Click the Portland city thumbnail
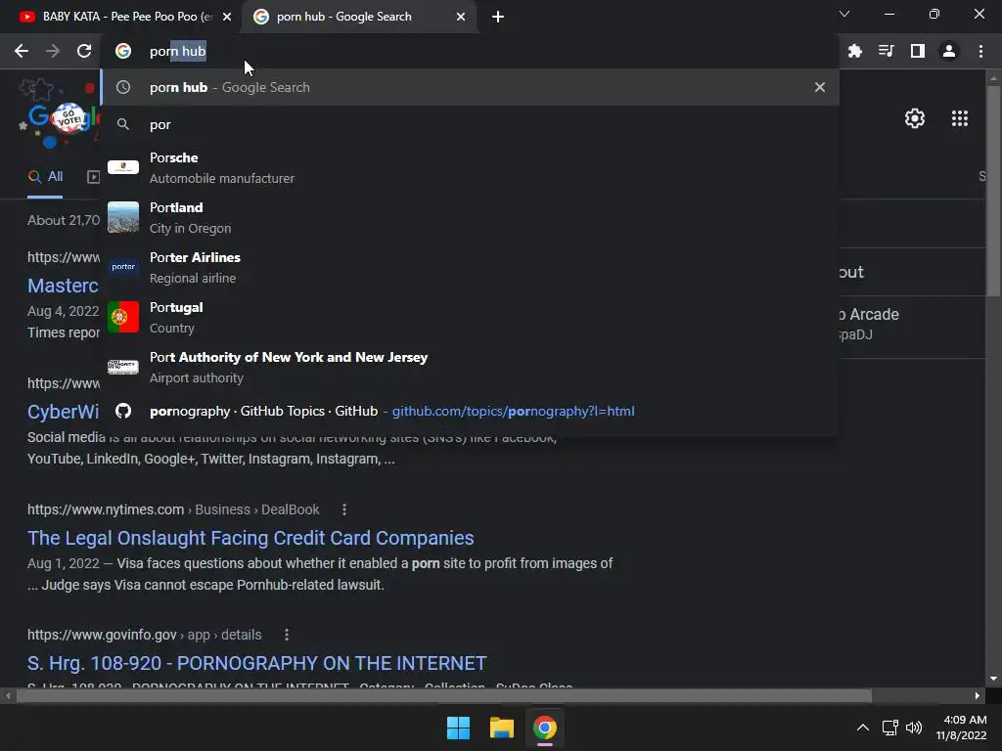The width and height of the screenshot is (1002, 751). (x=122, y=217)
